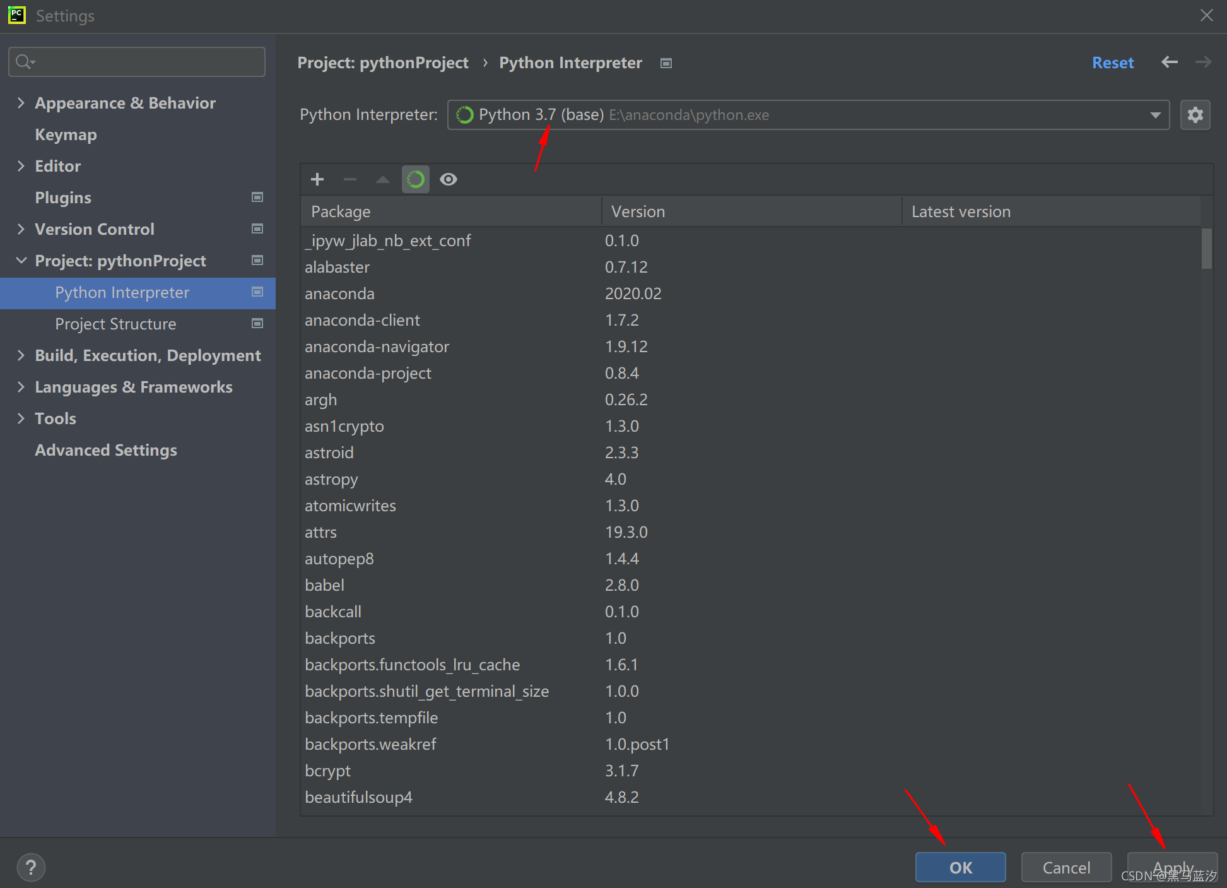
Task: Click the Reset link
Action: 1113,62
